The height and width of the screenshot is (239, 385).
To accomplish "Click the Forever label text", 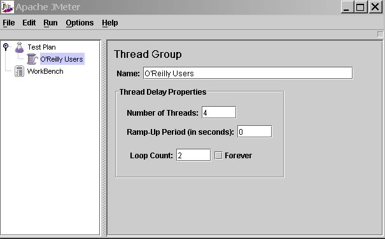I will [x=238, y=156].
